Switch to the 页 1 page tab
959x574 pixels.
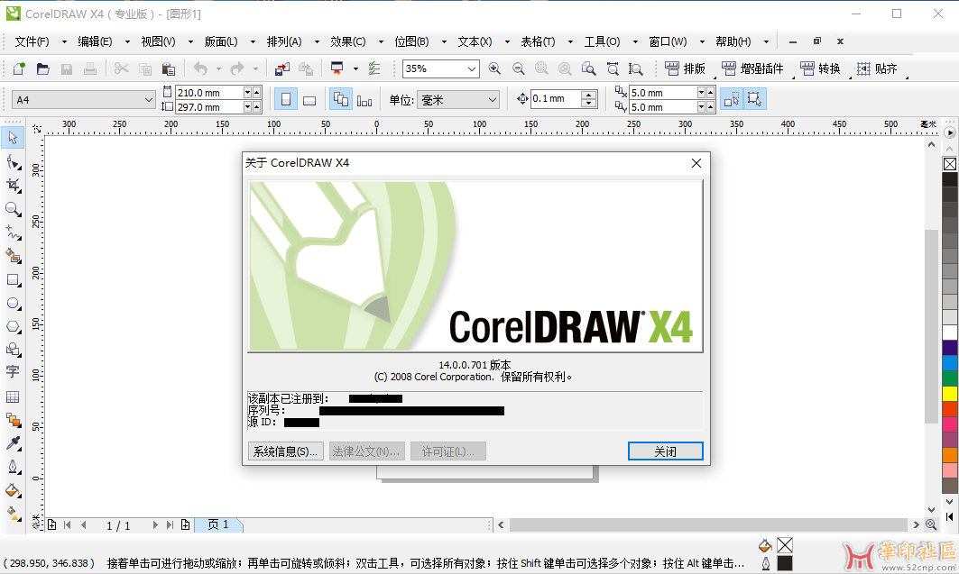pos(218,524)
